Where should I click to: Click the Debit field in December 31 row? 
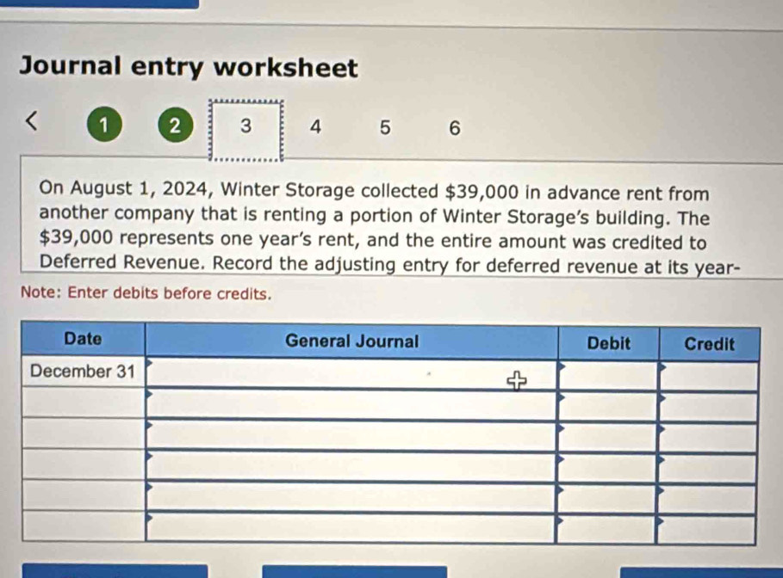(x=608, y=374)
